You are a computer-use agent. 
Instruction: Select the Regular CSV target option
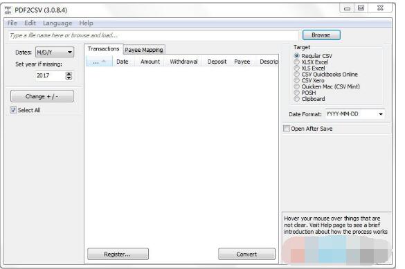(297, 56)
